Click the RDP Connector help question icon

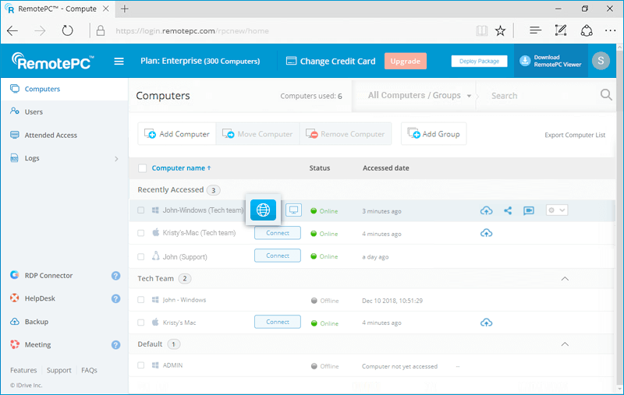[x=115, y=275]
